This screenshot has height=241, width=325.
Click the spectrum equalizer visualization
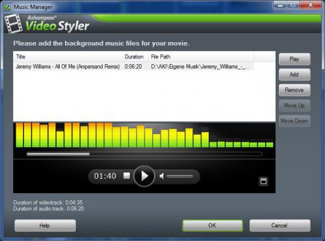point(144,135)
